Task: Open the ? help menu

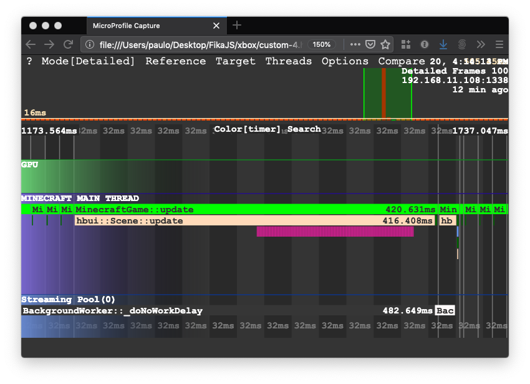Action: coord(29,61)
